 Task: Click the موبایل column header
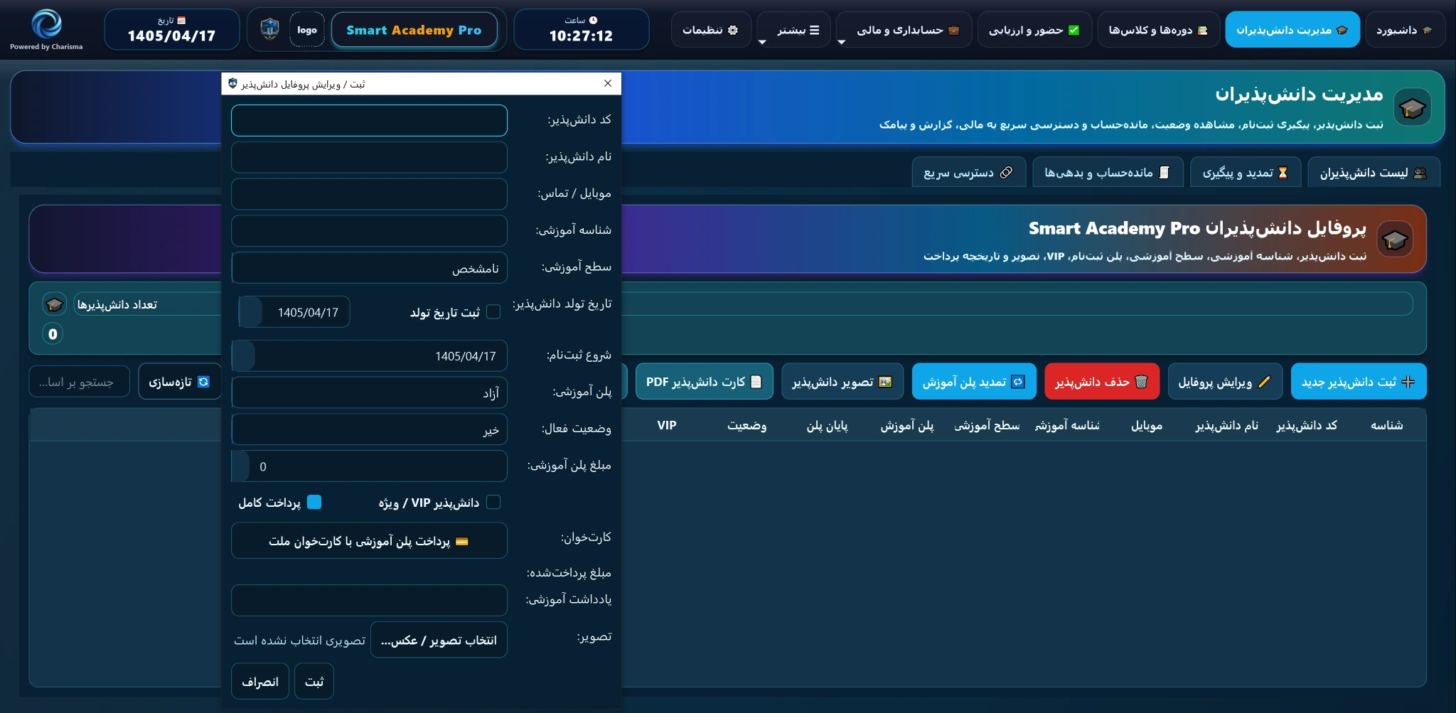(1147, 425)
